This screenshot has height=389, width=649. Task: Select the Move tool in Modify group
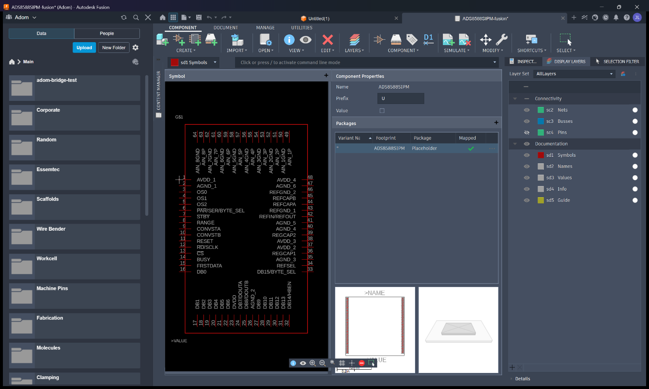click(486, 40)
